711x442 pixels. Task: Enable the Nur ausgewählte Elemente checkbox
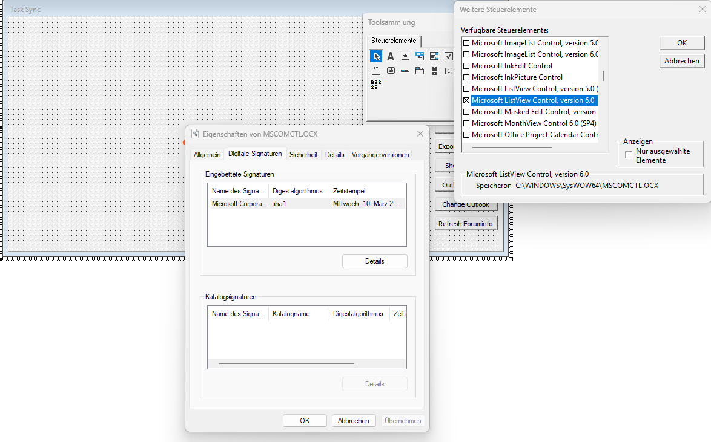[x=629, y=155]
